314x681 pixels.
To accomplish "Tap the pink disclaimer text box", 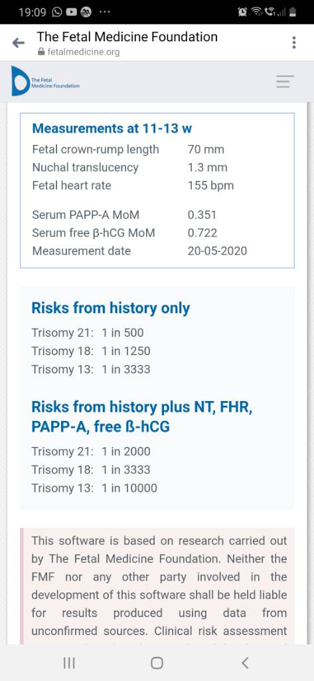I will click(x=157, y=586).
